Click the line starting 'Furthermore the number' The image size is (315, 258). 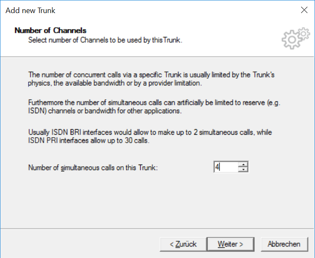(x=154, y=103)
